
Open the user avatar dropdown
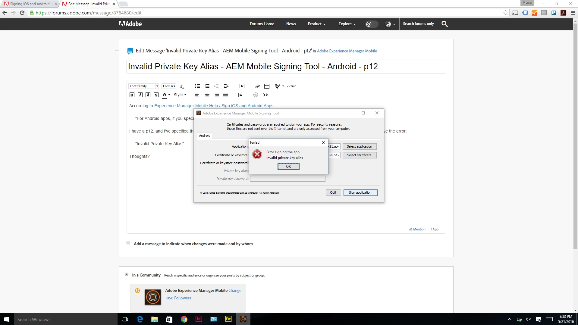pos(390,24)
